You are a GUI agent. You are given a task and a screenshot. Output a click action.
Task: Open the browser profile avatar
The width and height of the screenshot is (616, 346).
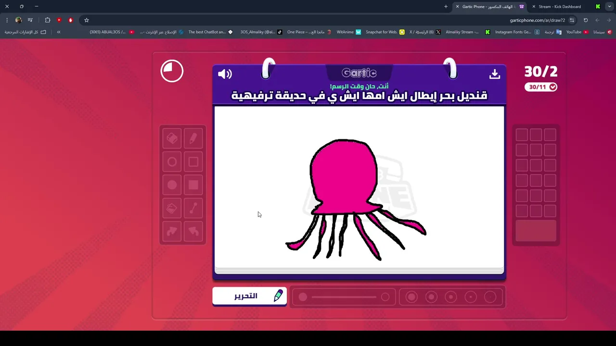click(18, 20)
